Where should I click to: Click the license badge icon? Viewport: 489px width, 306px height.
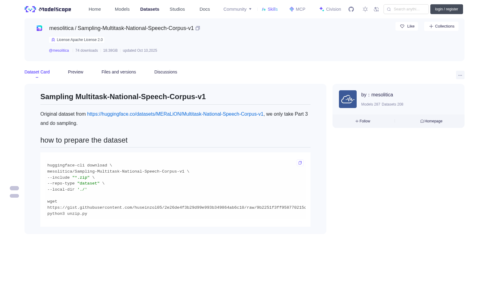tap(53, 40)
